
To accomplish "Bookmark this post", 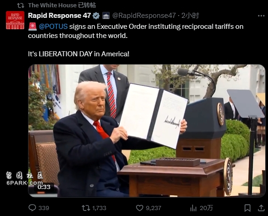I will tap(247, 208).
